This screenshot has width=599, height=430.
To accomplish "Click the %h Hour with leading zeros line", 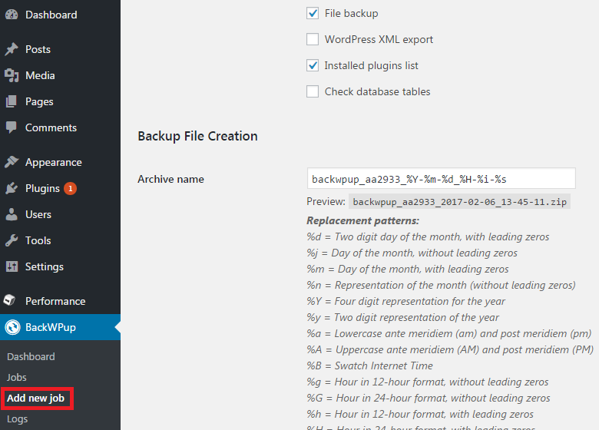I will tap(420, 414).
